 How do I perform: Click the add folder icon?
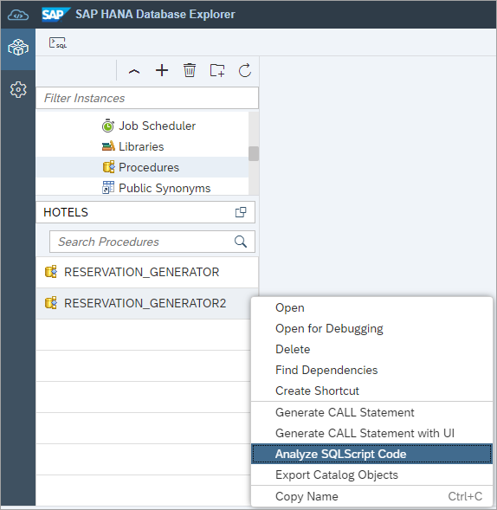click(217, 70)
